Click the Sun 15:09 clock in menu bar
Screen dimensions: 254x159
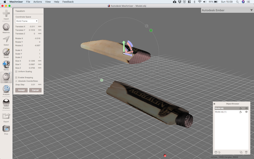[226, 2]
